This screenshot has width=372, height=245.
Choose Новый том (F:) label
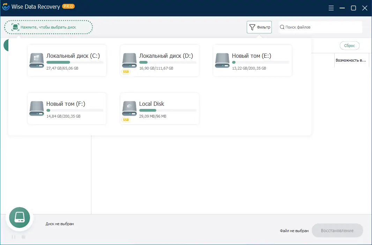[66, 104]
